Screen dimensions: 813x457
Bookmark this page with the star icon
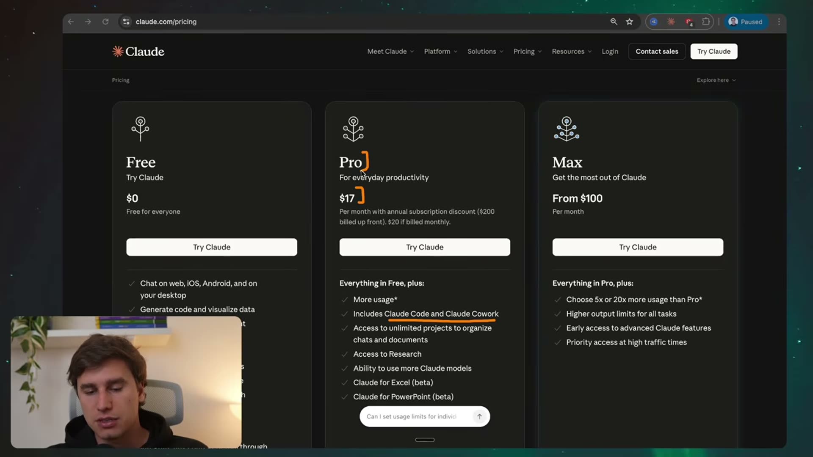(630, 22)
